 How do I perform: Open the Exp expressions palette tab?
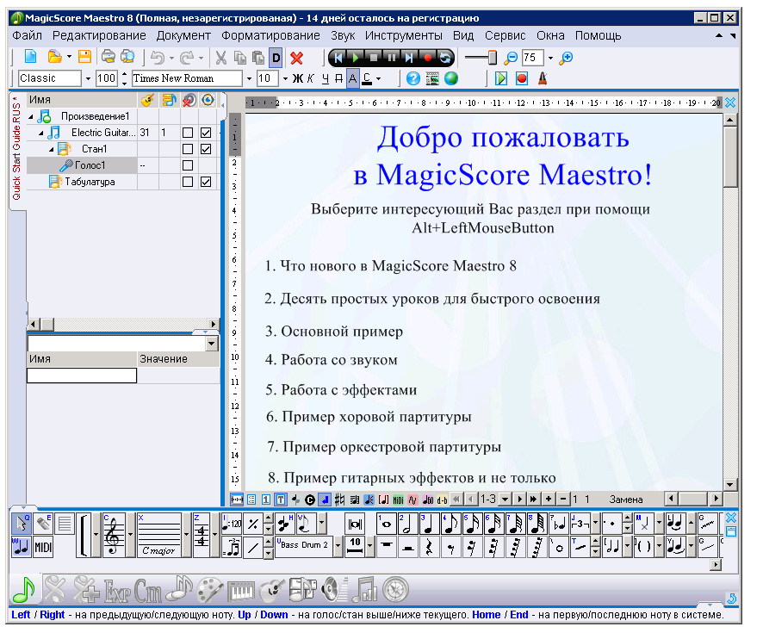pyautogui.click(x=117, y=590)
